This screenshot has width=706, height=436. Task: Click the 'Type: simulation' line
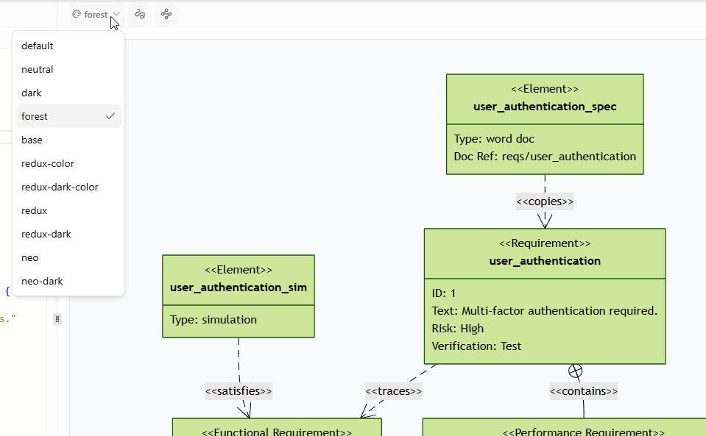(x=213, y=320)
